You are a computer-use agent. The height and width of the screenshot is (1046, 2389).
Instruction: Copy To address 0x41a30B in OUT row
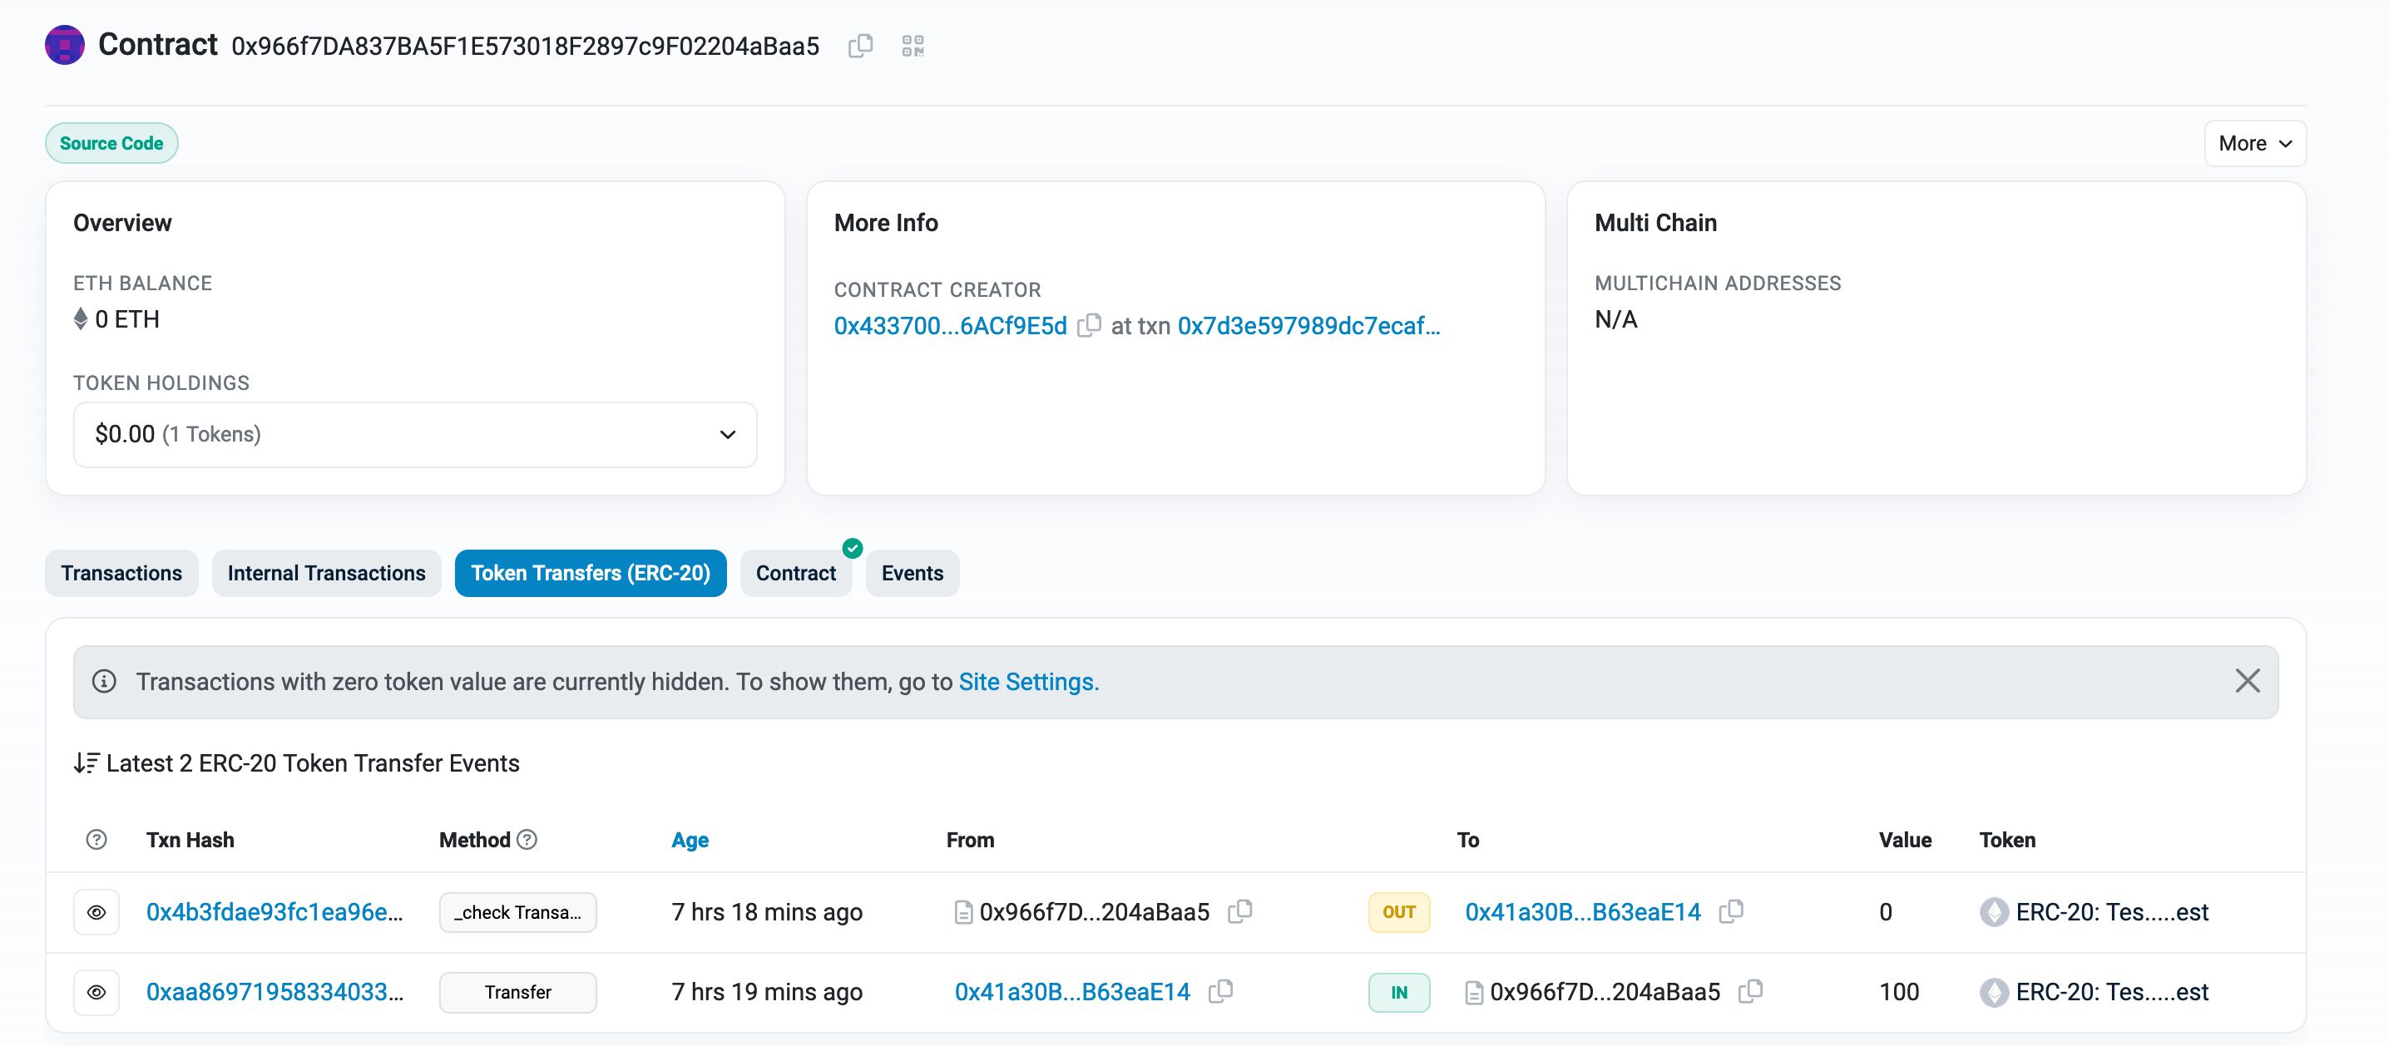coord(1732,911)
